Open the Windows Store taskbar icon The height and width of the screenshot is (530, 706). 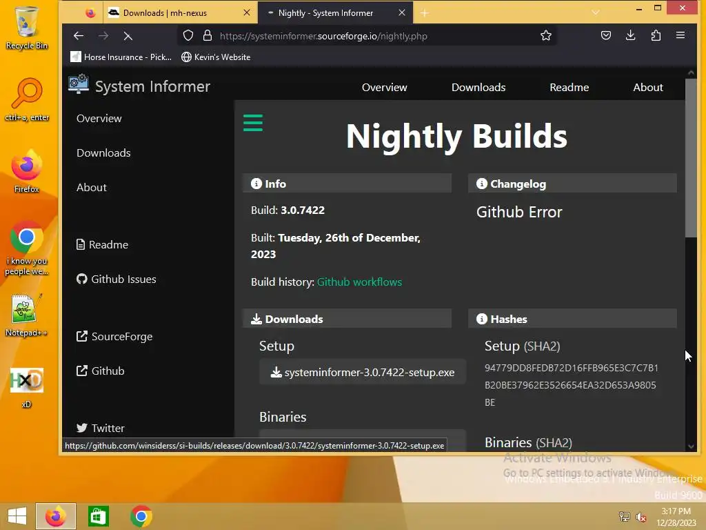coord(98,516)
